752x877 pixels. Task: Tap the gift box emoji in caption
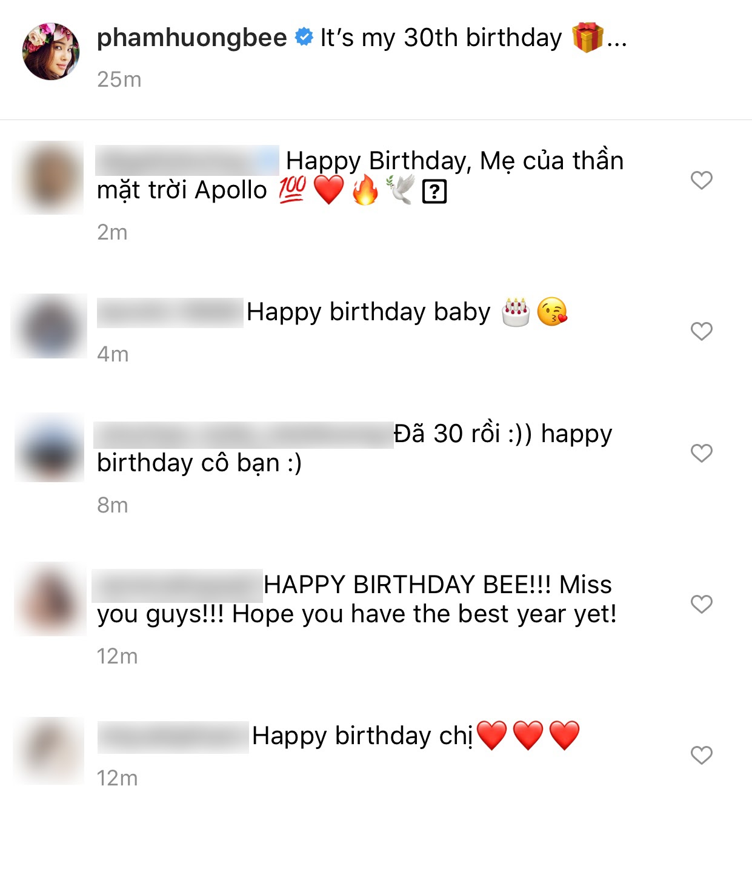tap(587, 38)
